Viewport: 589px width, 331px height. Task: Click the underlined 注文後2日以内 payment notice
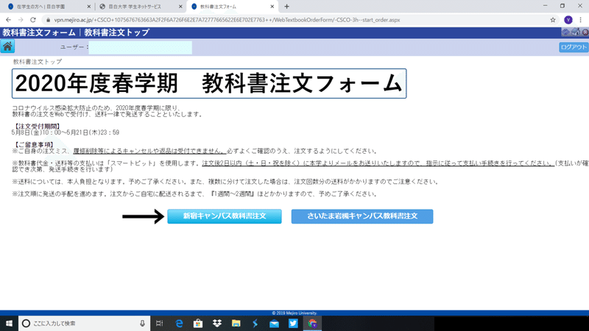pos(378,163)
